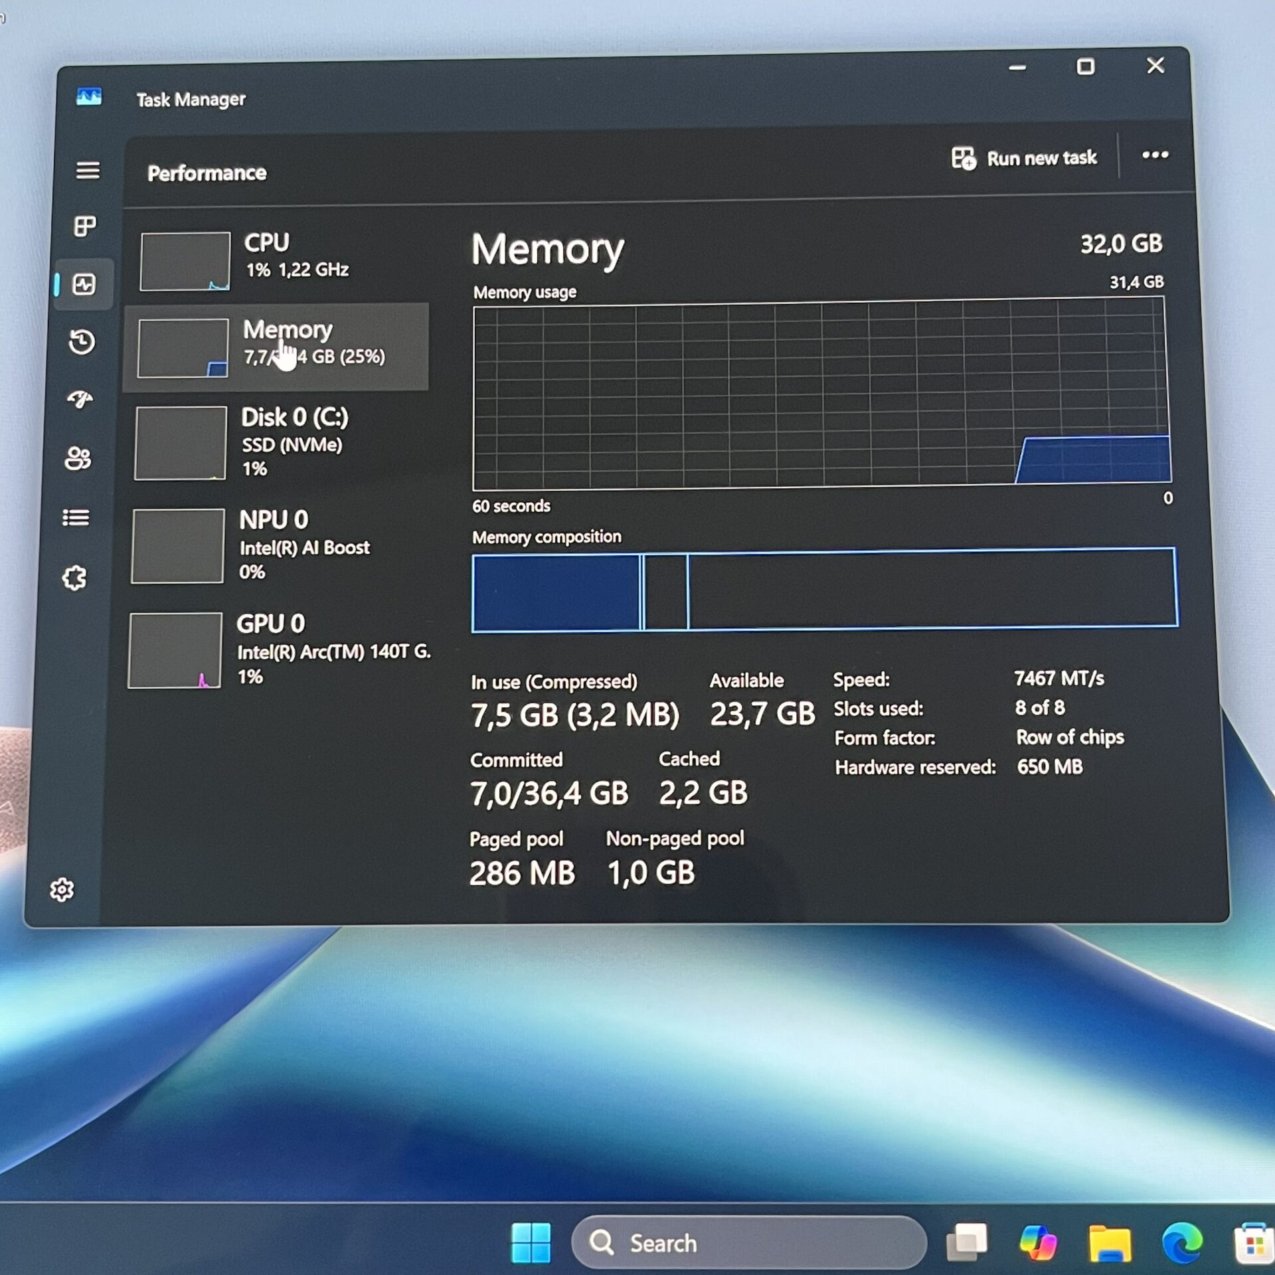Click the 650 MB hardware reserved value

(1050, 767)
